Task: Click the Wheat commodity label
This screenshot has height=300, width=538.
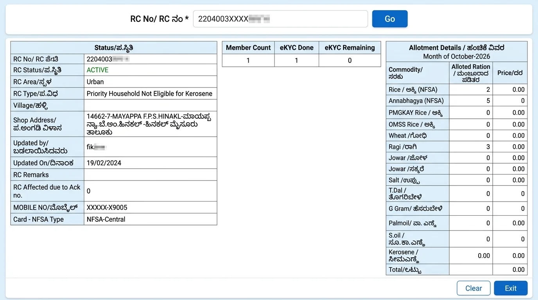Action: coord(407,136)
